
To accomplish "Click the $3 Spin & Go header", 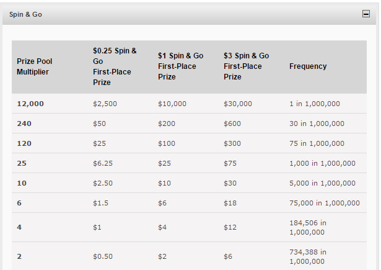I will point(246,66).
